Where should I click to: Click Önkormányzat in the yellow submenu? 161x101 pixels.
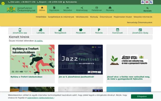click(106, 17)
